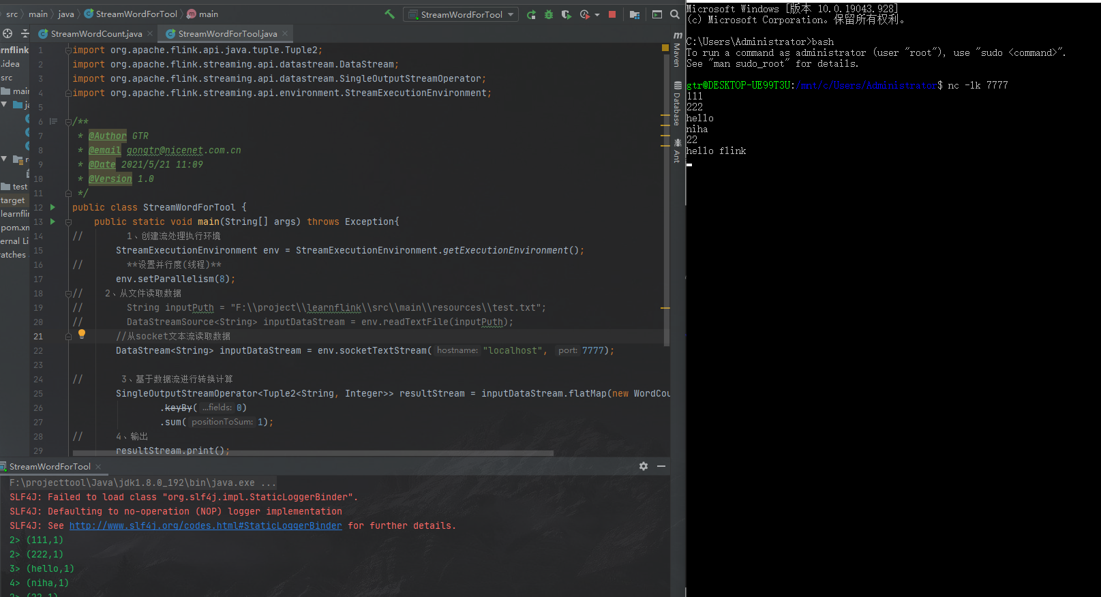Rerun StreamWordForTool with the green rerun icon

[x=531, y=14]
